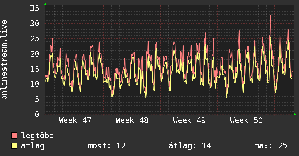Click the y-axis value 10
299x156 pixels.
coord(35,84)
